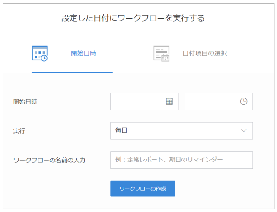Focus the workflow name input field
Screen dimensions: 277x212
pos(181,160)
